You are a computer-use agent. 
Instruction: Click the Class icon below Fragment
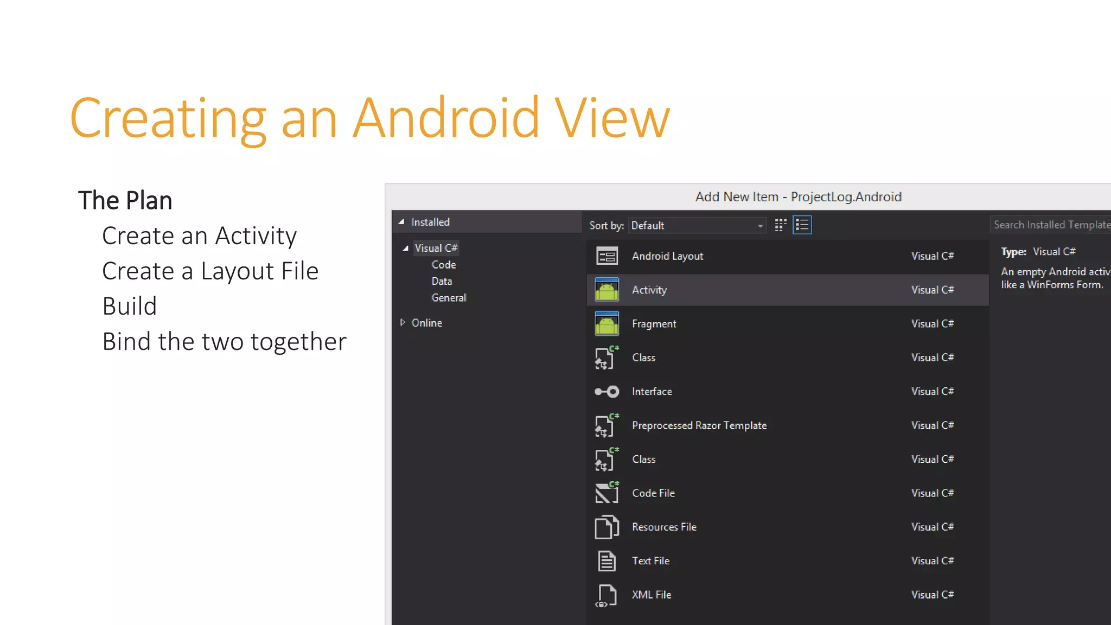click(606, 358)
